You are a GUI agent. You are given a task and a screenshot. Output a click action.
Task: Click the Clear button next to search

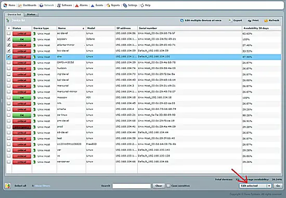pyautogui.click(x=159, y=186)
